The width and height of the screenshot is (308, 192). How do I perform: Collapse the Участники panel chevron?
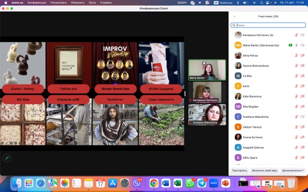[234, 16]
